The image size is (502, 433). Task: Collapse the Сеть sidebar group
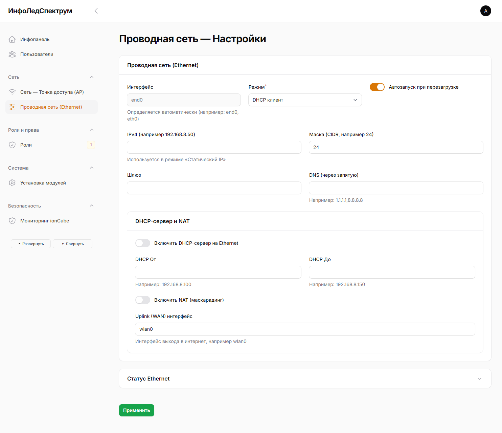92,77
